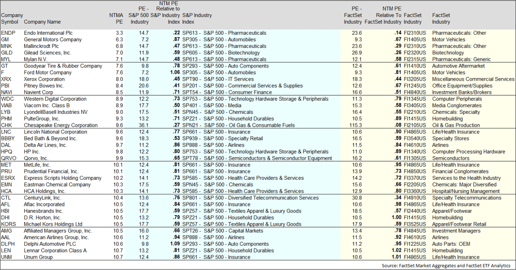Screen dimensions: 516x270
Task: Select Lincoln National Corporation cell
Action: point(55,131)
